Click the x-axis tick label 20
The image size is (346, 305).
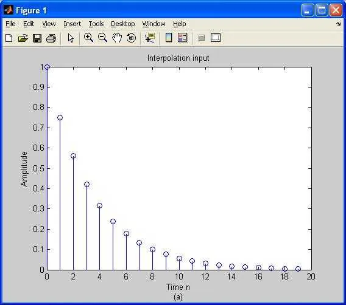click(311, 276)
